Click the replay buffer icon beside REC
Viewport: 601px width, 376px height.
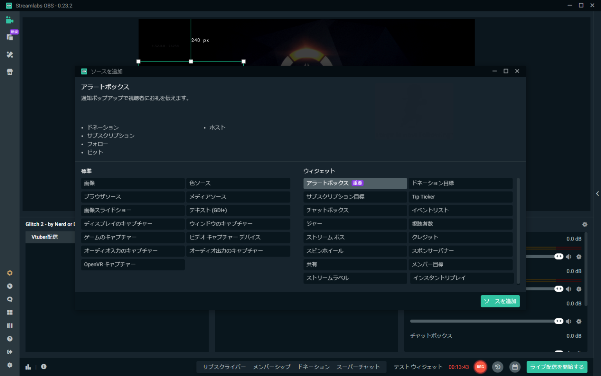click(497, 367)
